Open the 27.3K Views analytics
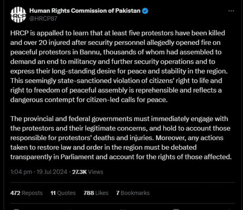The width and height of the screenshot is (243, 210). click(88, 172)
